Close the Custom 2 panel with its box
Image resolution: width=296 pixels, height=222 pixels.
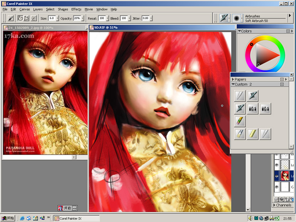pos(282,84)
